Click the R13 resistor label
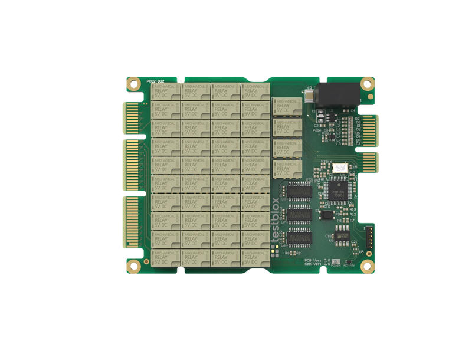 pos(353,209)
